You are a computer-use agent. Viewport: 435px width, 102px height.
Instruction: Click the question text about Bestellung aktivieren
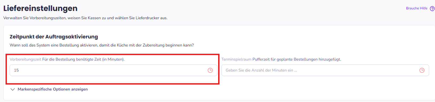(x=102, y=45)
